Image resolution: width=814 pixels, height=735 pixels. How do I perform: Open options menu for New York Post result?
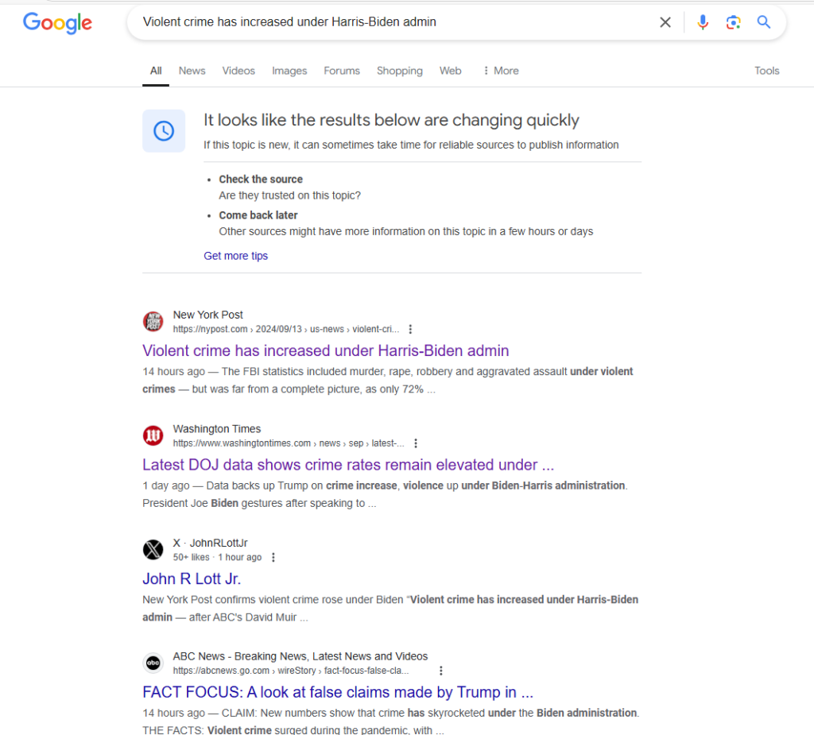410,329
